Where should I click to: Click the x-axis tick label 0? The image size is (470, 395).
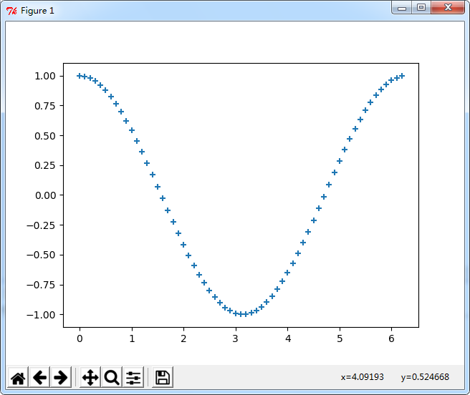point(80,338)
